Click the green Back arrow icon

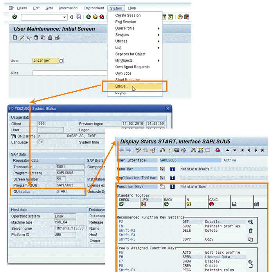tap(89, 17)
